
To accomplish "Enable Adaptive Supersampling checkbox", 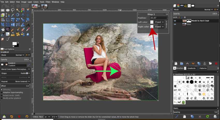I will tap(2, 92).
